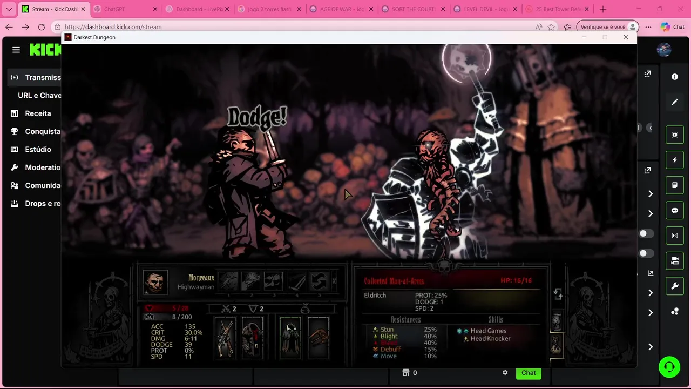Expand the bottom-most chevron row in Kick panel

point(651,347)
